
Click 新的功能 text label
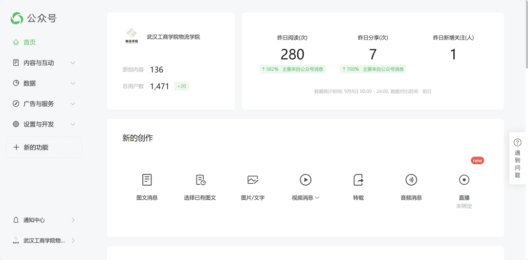(36, 147)
